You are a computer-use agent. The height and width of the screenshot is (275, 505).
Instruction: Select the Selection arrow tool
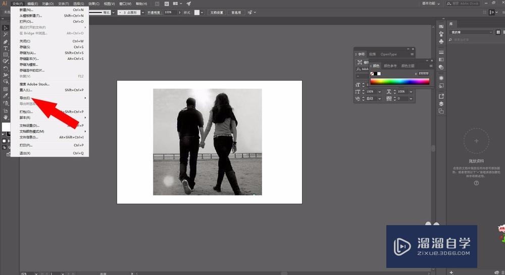tap(6, 28)
